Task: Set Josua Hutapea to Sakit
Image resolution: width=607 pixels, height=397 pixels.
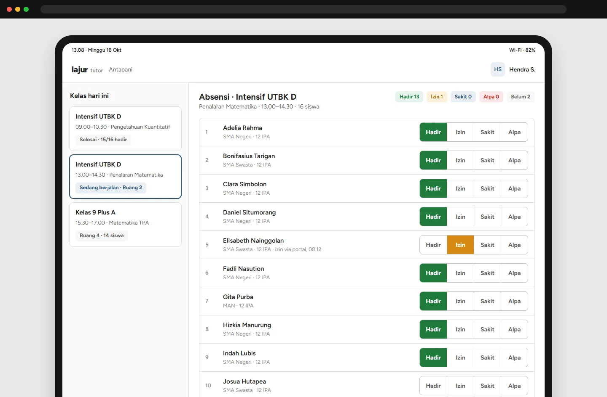Action: click(487, 386)
